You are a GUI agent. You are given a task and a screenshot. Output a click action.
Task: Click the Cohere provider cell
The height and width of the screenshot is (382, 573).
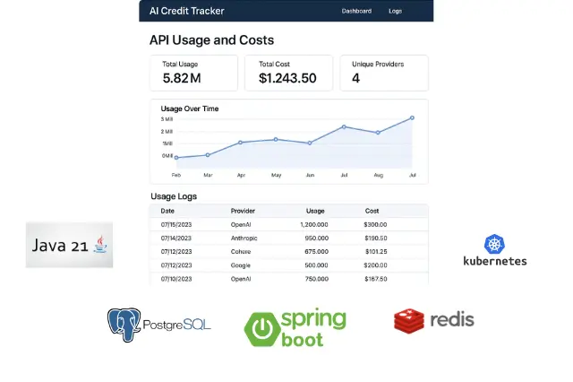[x=241, y=252]
